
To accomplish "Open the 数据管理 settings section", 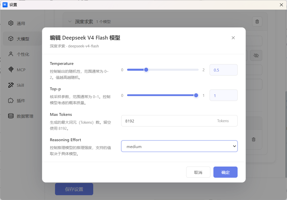I will point(22,116).
